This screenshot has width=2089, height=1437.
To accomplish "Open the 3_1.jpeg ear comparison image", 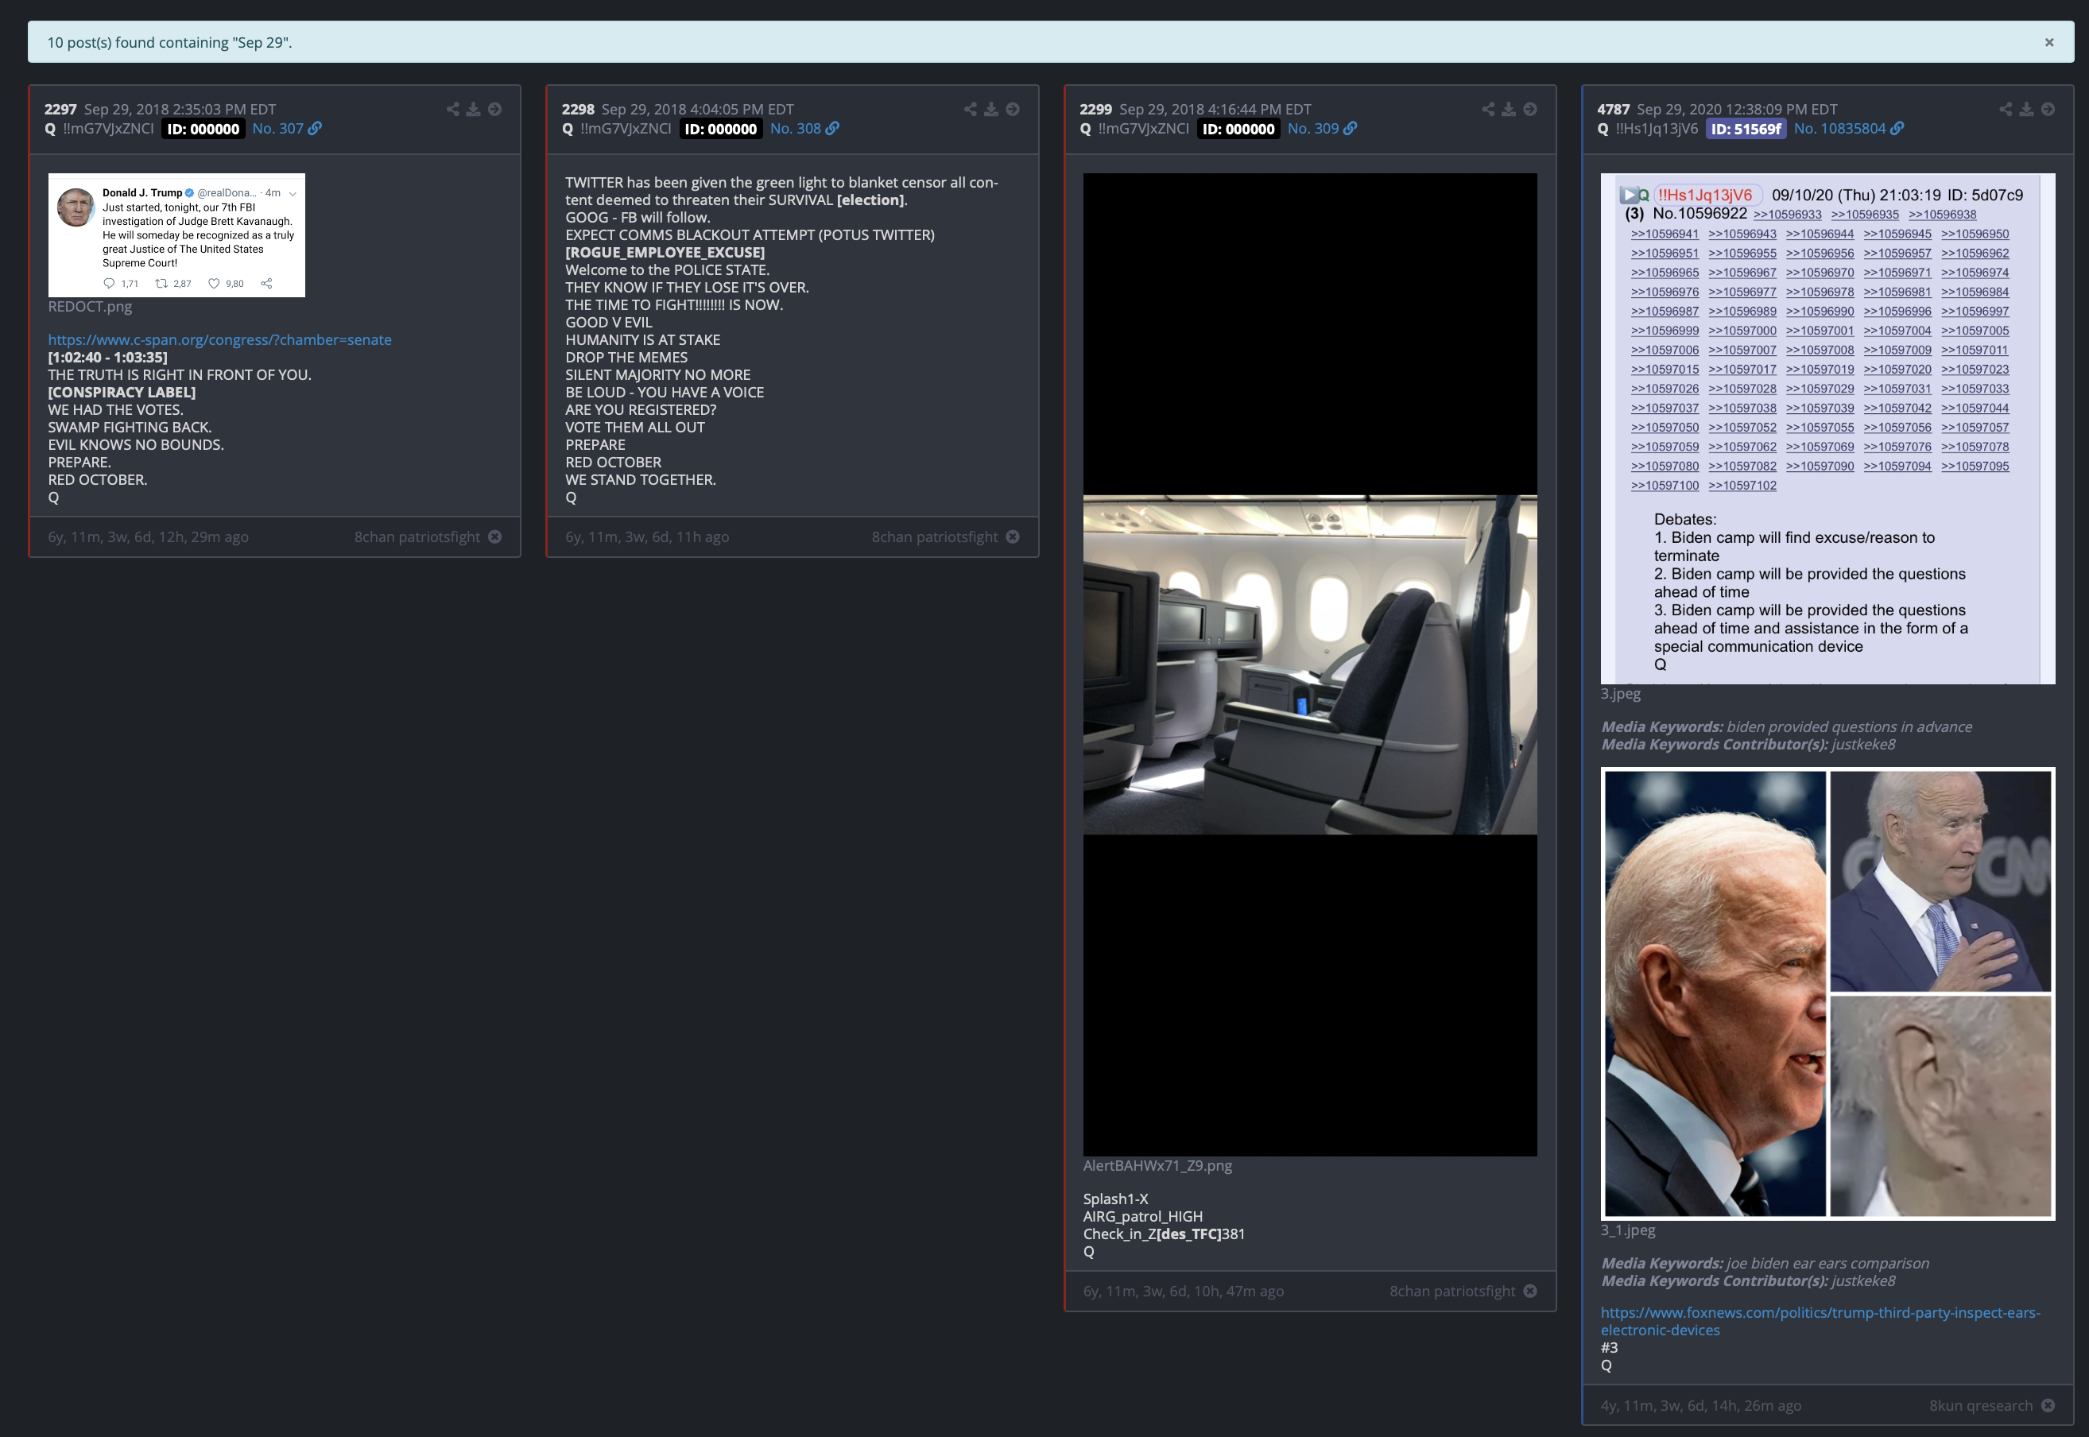I will 1827,994.
